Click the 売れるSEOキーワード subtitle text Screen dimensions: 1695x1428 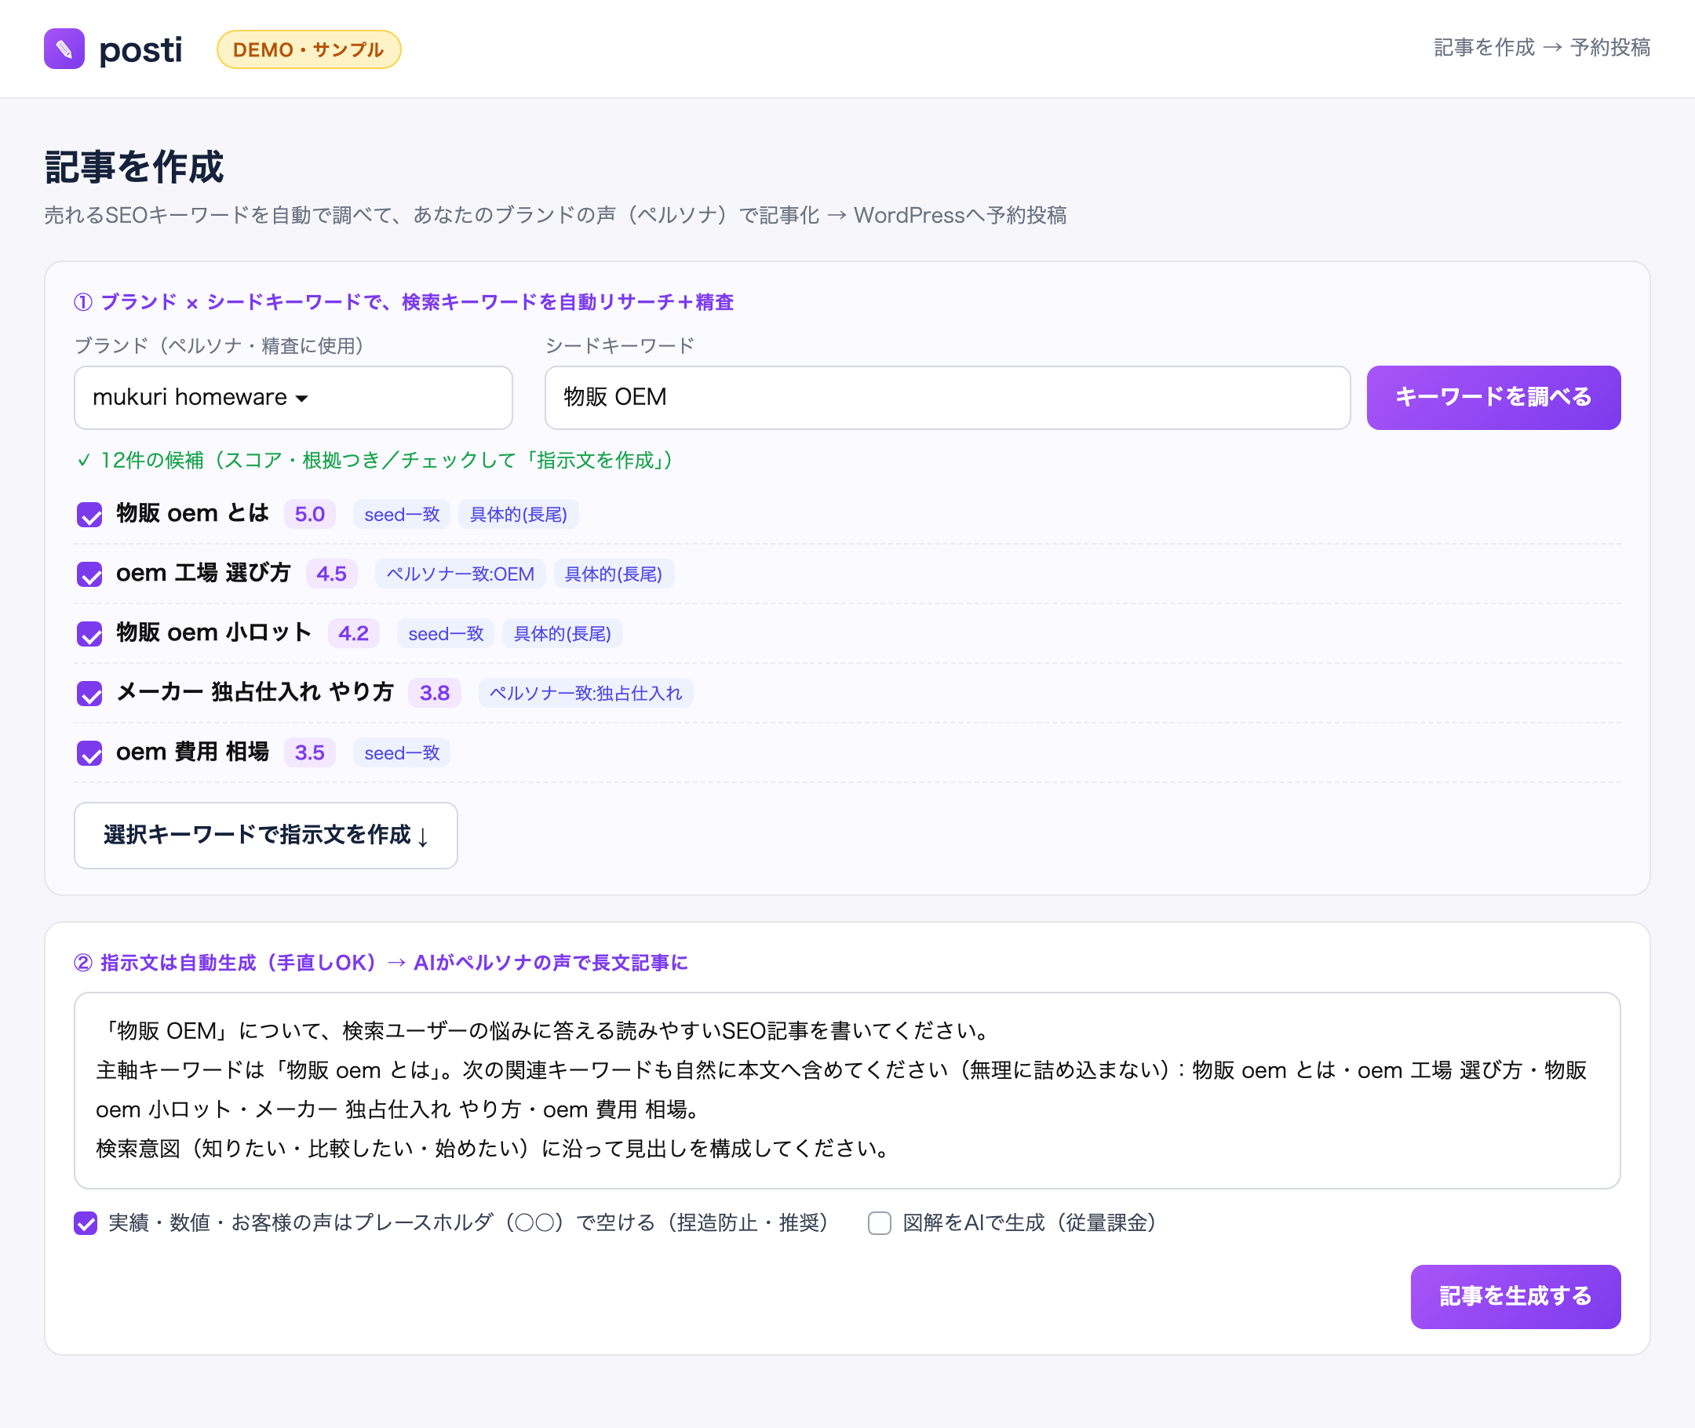point(556,214)
